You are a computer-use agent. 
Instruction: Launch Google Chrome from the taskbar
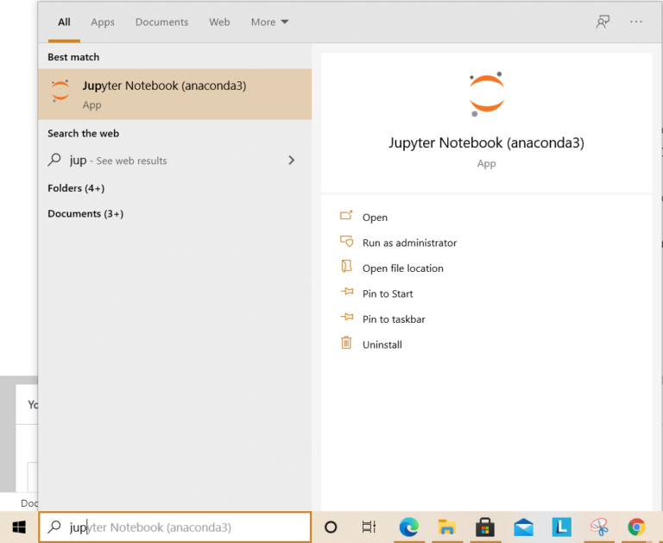pos(636,527)
